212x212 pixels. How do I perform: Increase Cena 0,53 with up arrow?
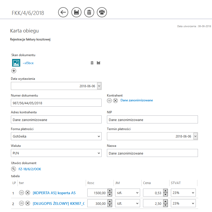tap(166, 191)
